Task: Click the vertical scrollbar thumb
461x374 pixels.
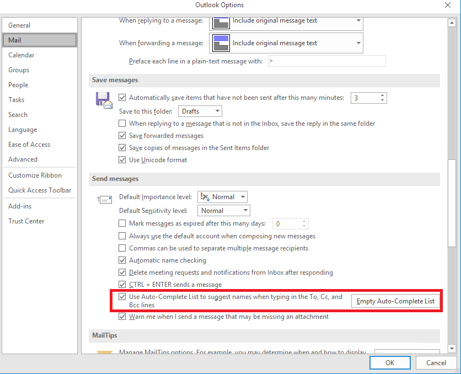Action: [452, 203]
